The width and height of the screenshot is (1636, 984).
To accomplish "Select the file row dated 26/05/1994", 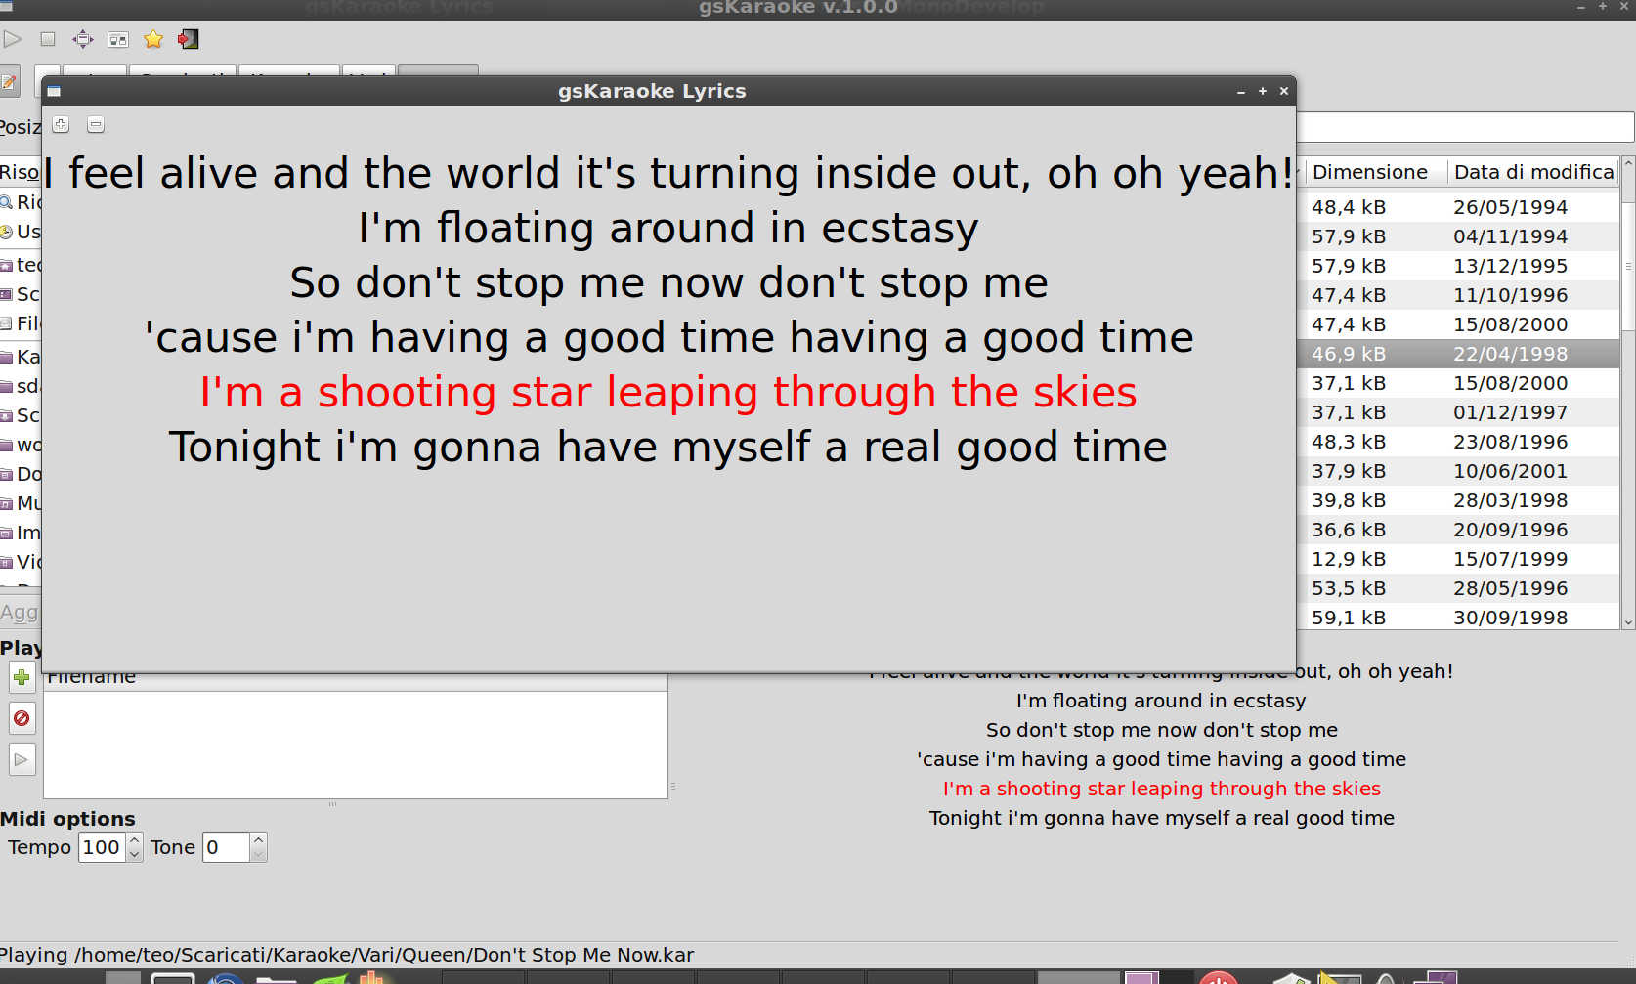I will 1458,207.
